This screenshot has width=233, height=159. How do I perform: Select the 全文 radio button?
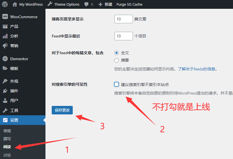click(x=116, y=53)
